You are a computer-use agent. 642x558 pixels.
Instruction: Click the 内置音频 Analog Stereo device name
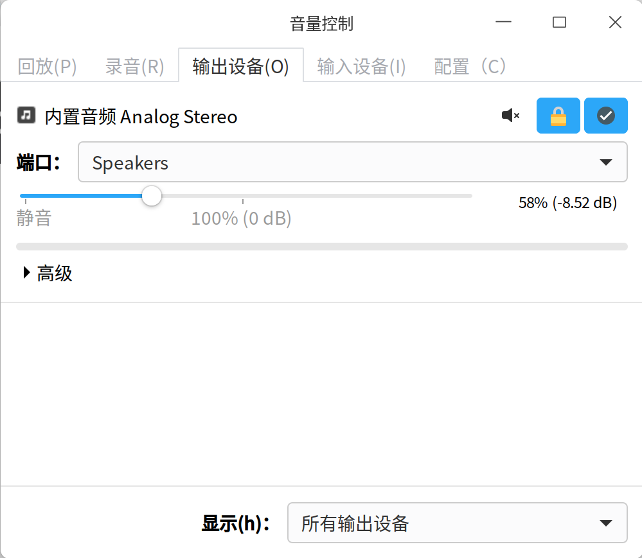tap(141, 117)
